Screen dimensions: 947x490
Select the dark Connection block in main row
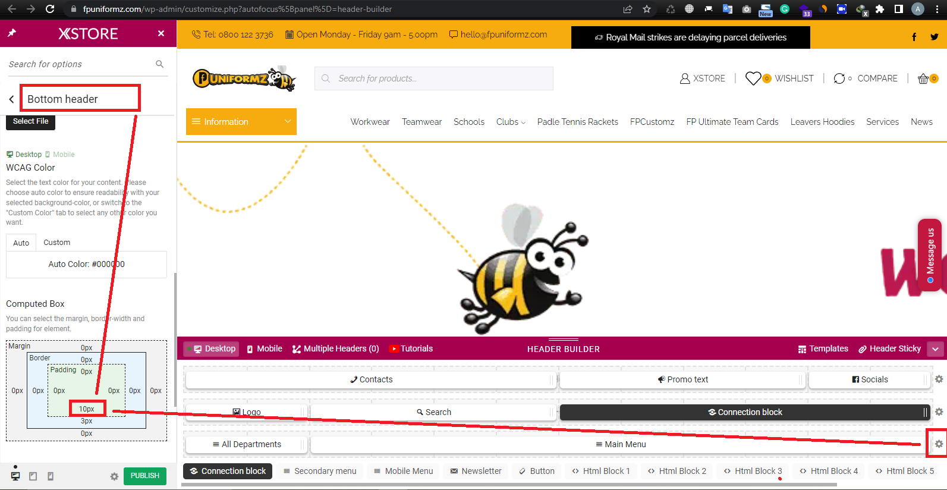coord(745,412)
